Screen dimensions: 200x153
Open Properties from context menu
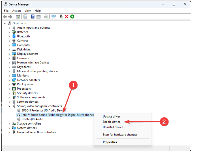point(110,142)
